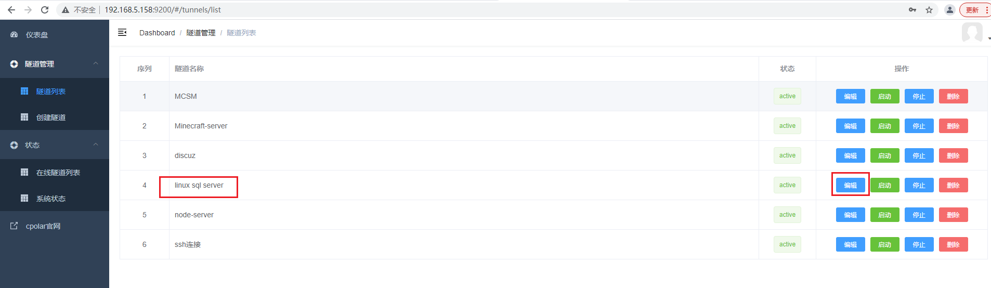Screen dimensions: 991x288
Task: Click the browser reload icon
Action: click(45, 10)
